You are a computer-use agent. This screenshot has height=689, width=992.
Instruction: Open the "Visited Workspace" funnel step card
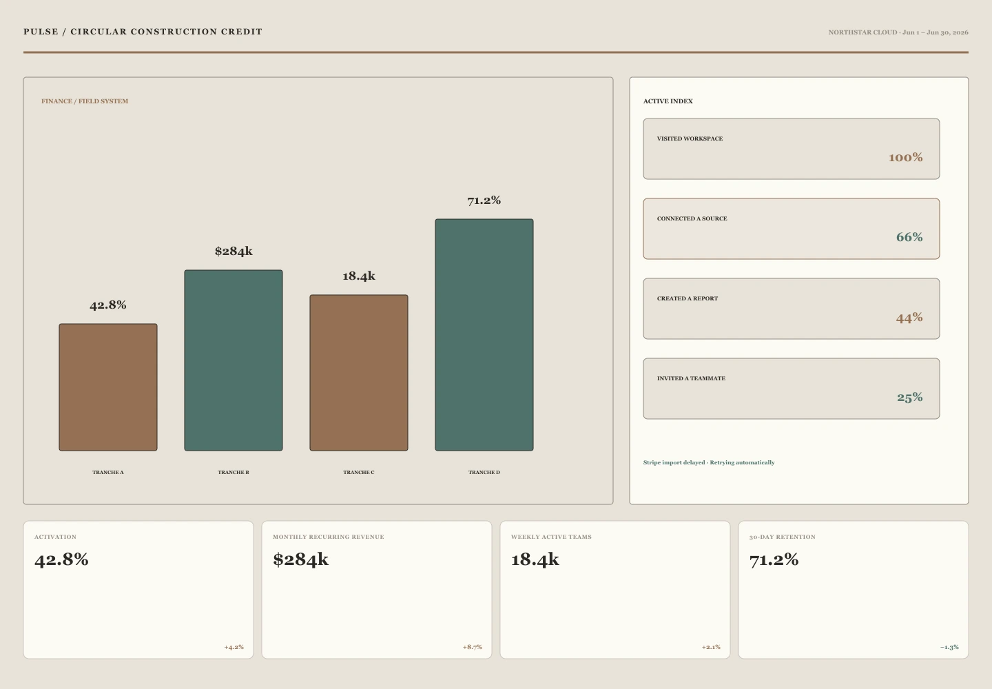click(792, 149)
